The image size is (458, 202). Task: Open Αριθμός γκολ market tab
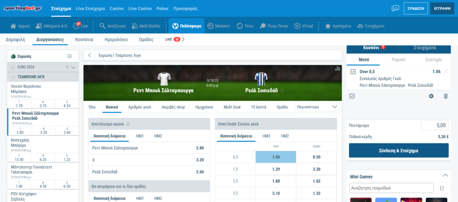click(140, 107)
